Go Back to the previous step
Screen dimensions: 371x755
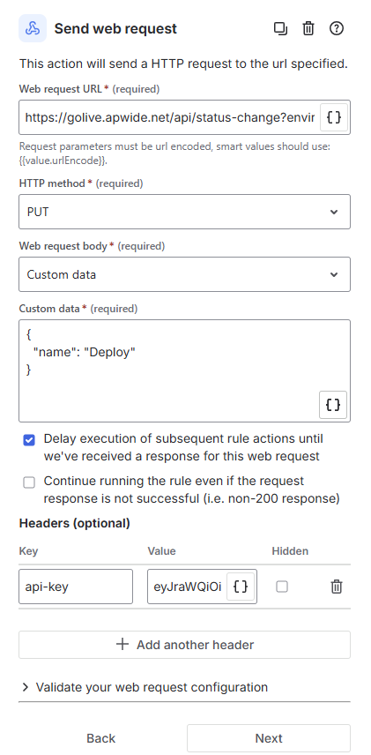pyautogui.click(x=101, y=738)
